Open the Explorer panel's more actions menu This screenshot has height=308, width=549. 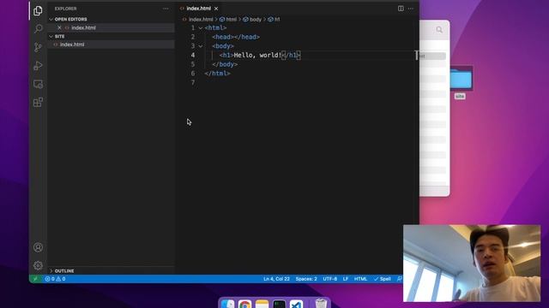[166, 9]
